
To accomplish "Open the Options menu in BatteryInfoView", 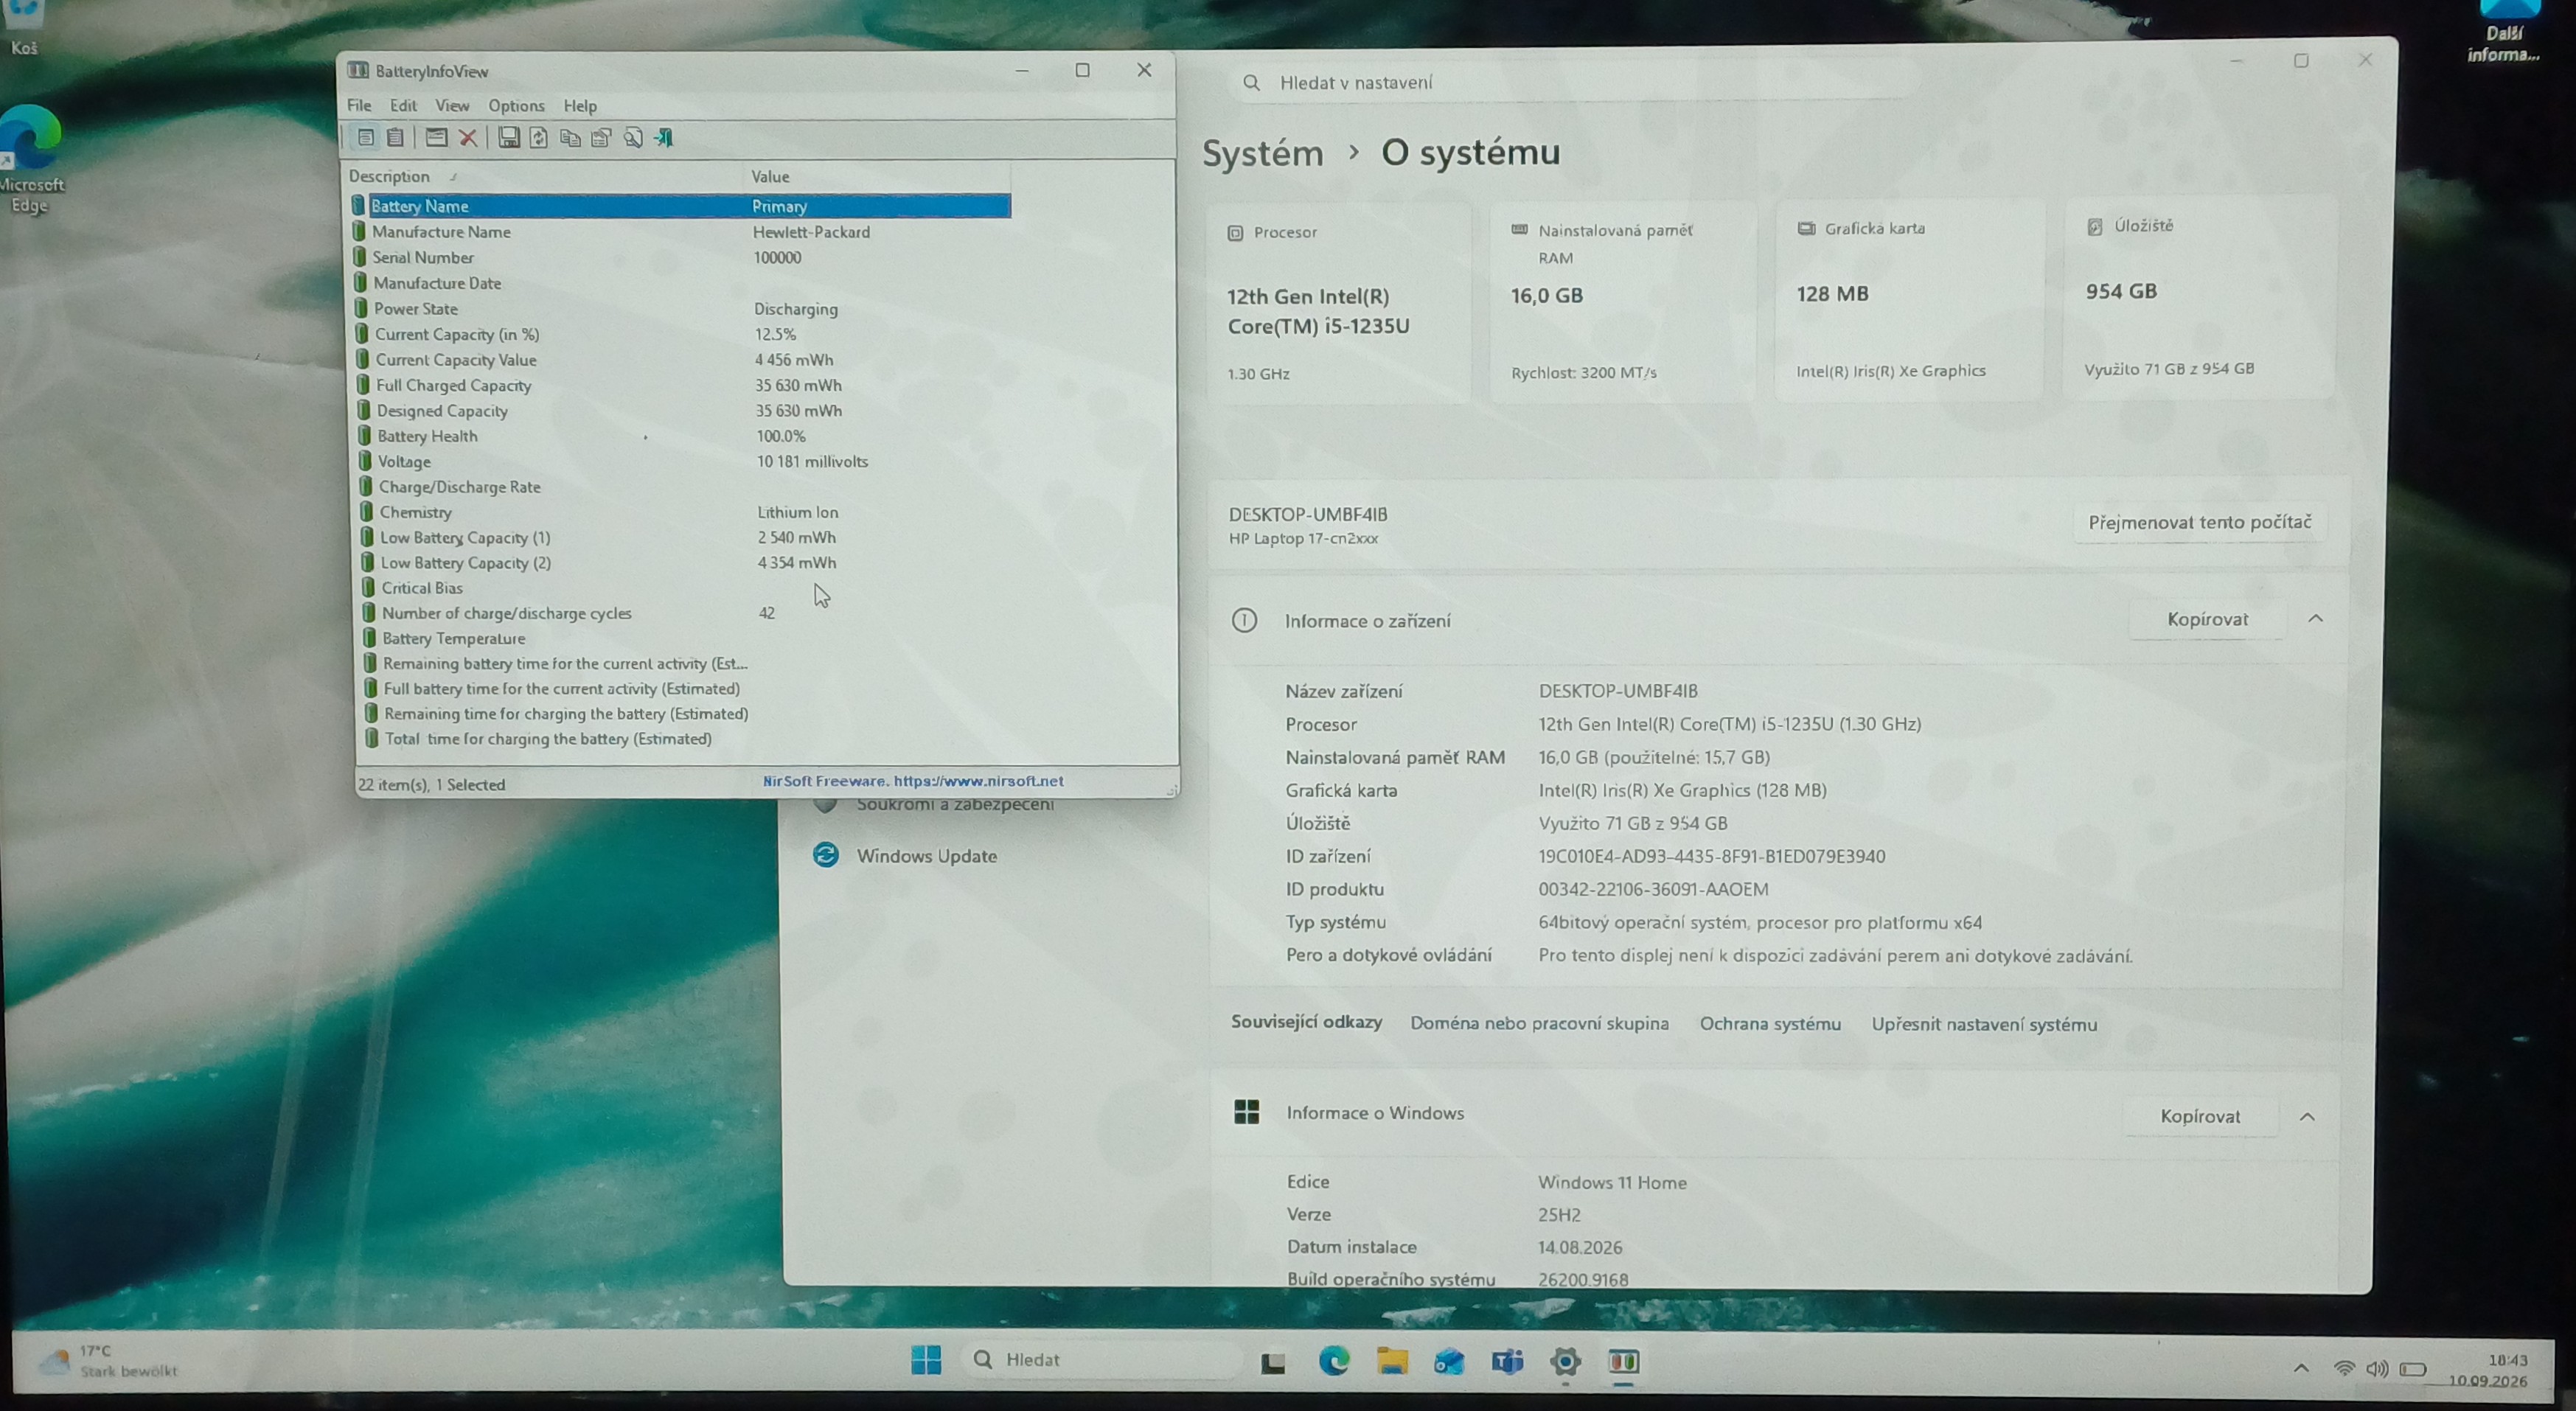I will pos(516,105).
